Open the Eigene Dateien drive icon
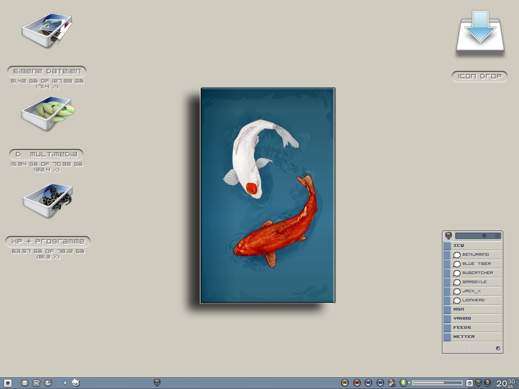 click(47, 30)
